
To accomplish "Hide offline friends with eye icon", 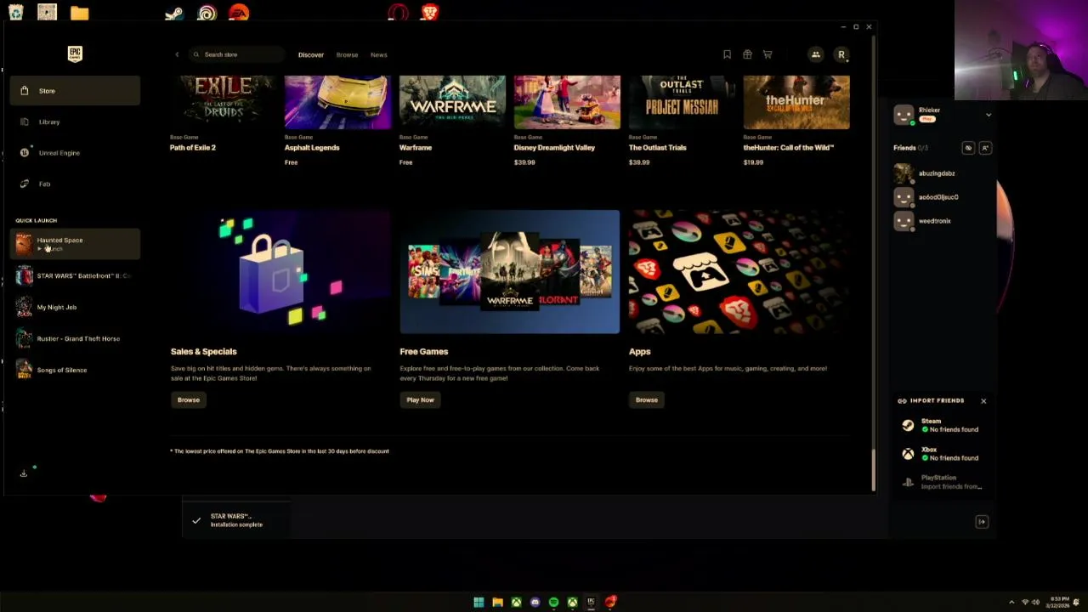I will pyautogui.click(x=968, y=148).
